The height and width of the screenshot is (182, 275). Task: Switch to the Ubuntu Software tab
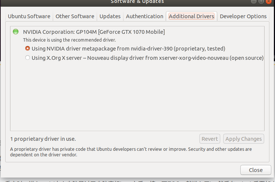tap(29, 16)
